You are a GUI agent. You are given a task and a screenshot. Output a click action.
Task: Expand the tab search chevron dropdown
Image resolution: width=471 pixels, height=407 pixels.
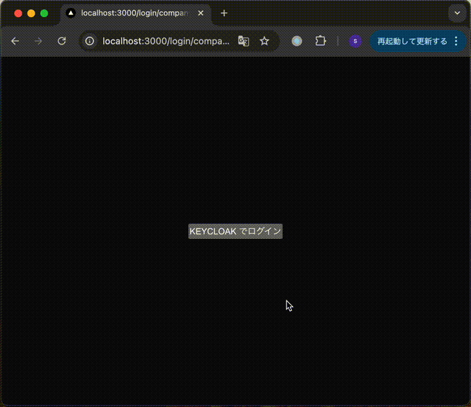[457, 13]
